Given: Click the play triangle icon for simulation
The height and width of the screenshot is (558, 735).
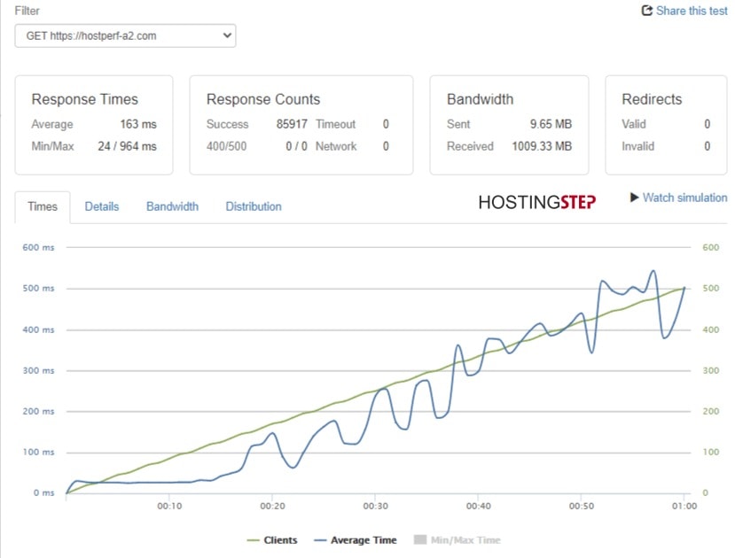Looking at the screenshot, I should click(634, 198).
